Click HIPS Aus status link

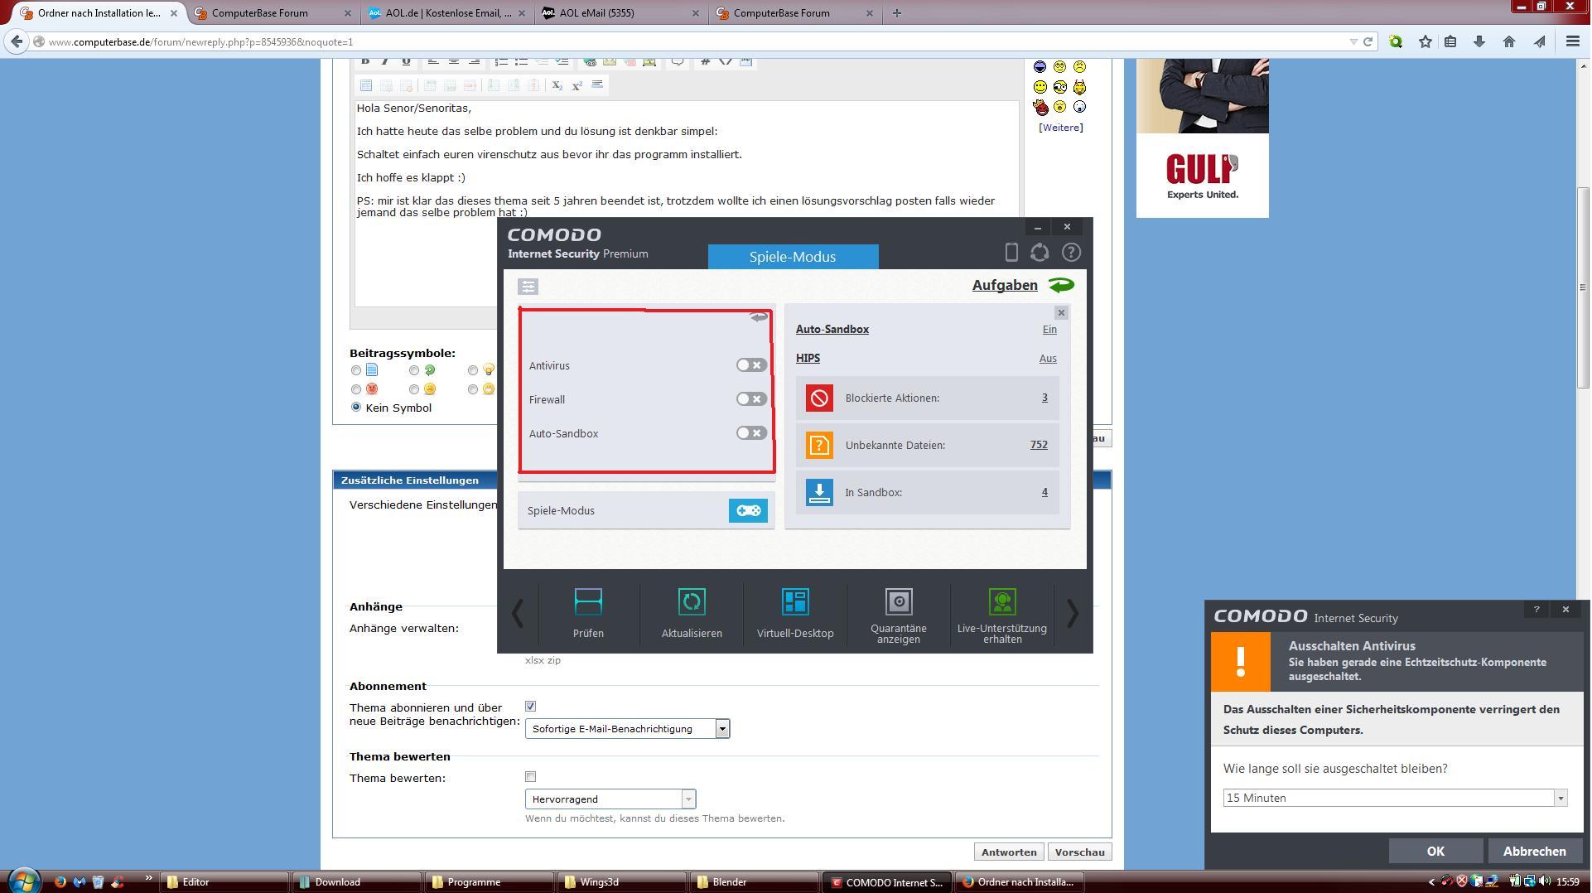tap(1048, 359)
